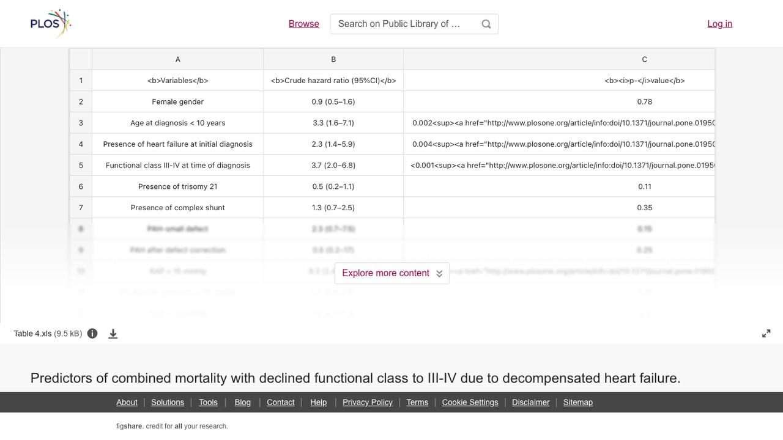The height and width of the screenshot is (440, 783).
Task: Open About in footer
Action: tap(127, 402)
